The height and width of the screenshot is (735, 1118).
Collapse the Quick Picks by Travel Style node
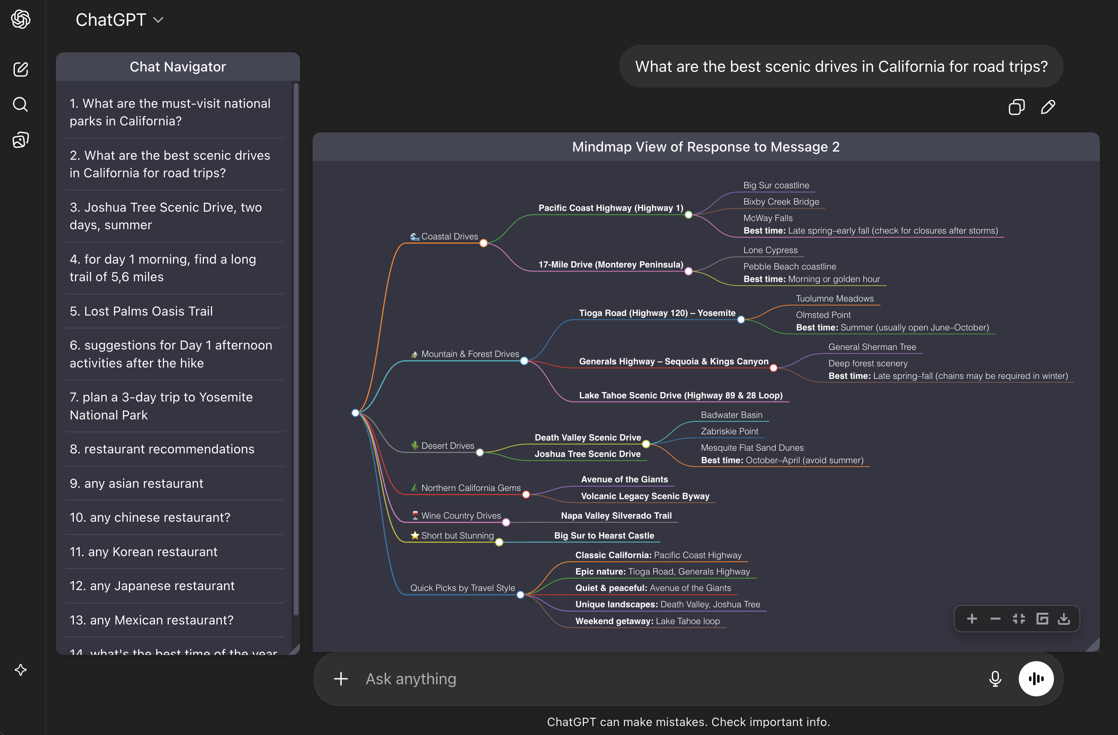coord(520,595)
